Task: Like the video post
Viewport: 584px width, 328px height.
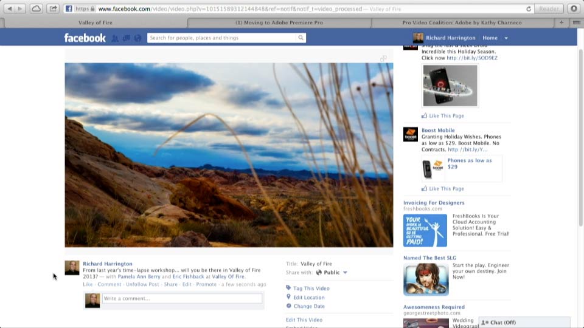Action: click(x=88, y=284)
